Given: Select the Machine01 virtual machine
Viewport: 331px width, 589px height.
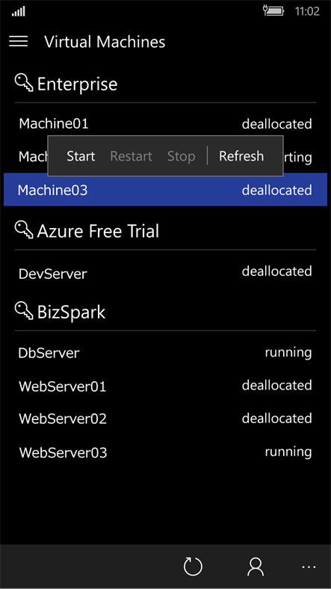Looking at the screenshot, I should click(x=166, y=123).
